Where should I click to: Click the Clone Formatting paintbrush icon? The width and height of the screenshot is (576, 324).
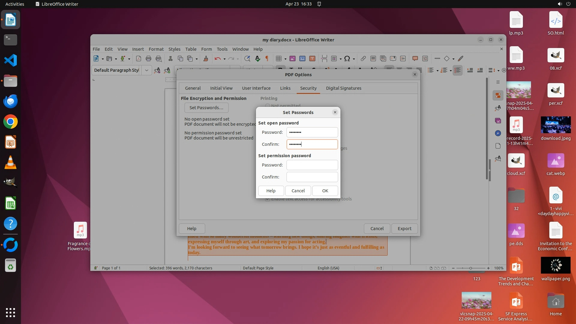pos(206,59)
